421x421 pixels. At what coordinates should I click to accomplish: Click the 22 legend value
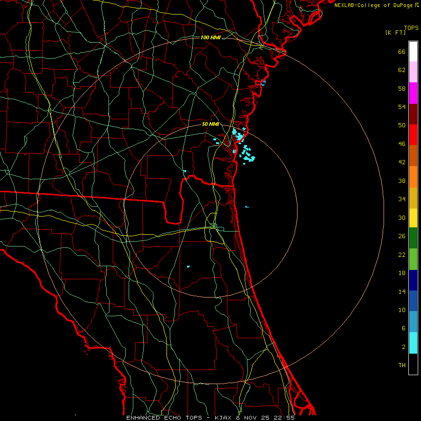point(402,255)
